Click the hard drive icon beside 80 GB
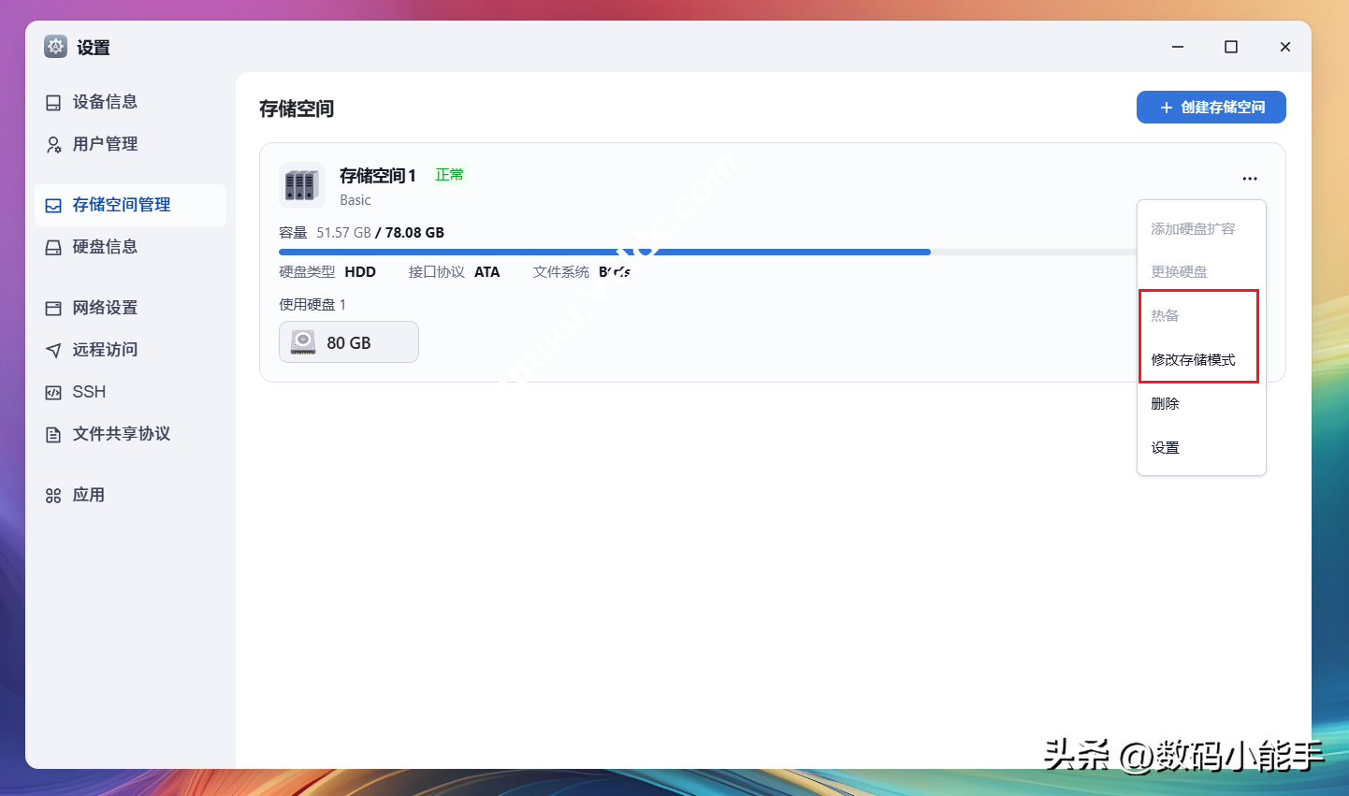The width and height of the screenshot is (1349, 796). coord(303,342)
